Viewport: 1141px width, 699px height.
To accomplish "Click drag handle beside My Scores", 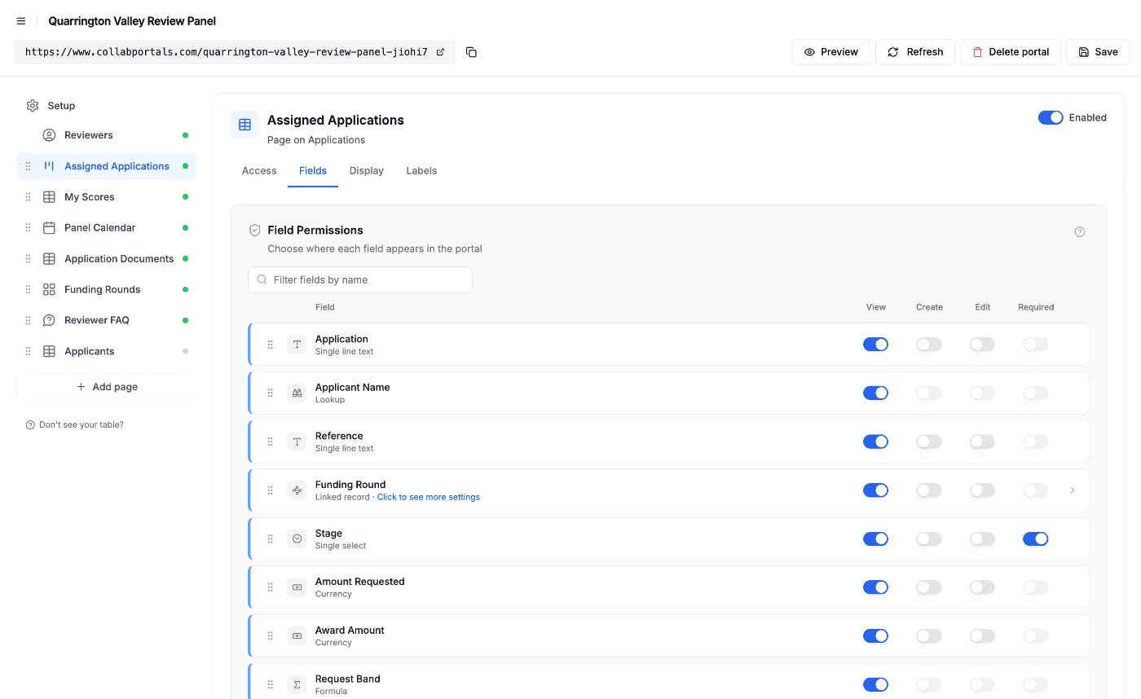I will point(28,197).
